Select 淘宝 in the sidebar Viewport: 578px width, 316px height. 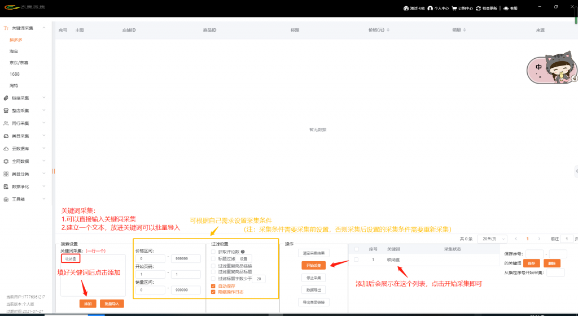pyautogui.click(x=14, y=51)
